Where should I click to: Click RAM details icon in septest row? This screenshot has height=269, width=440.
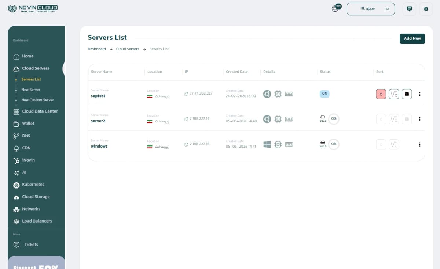click(x=289, y=94)
